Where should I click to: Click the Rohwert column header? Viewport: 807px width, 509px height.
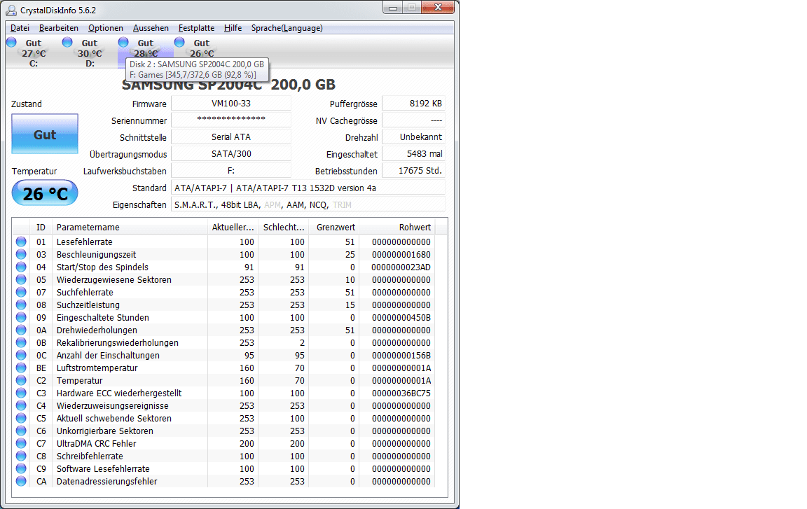396,227
